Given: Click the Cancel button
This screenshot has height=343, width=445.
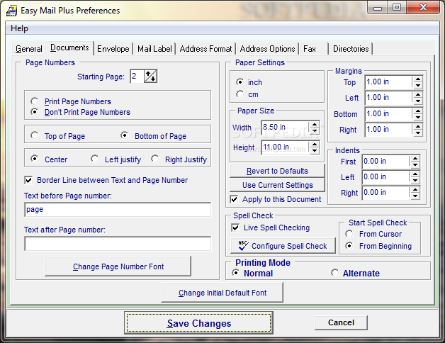Looking at the screenshot, I should tap(341, 322).
